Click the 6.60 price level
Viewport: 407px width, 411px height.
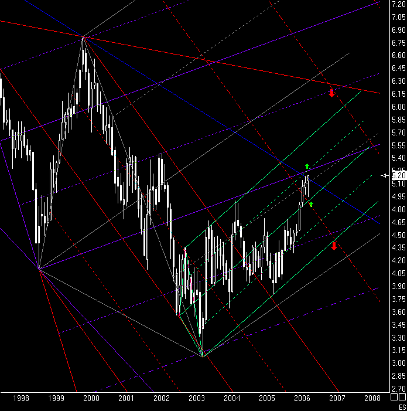[x=399, y=55]
